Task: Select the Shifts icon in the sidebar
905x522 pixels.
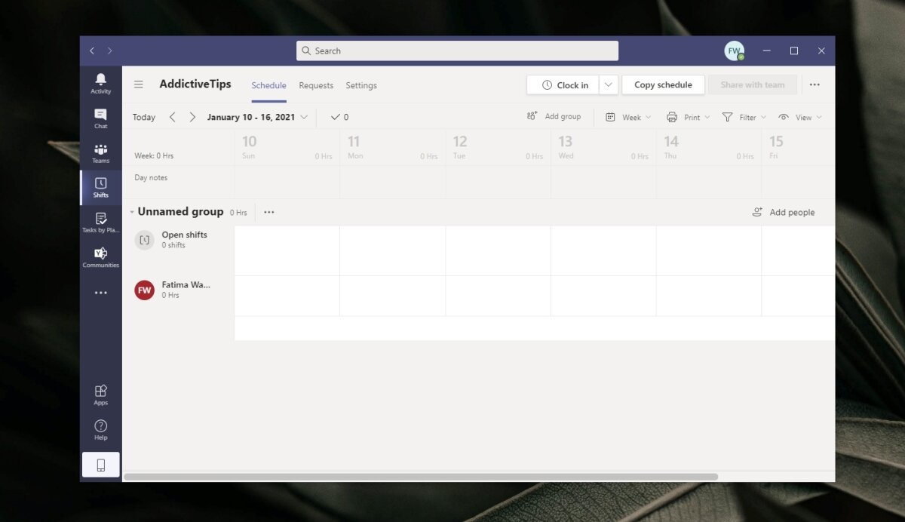Action: [100, 188]
